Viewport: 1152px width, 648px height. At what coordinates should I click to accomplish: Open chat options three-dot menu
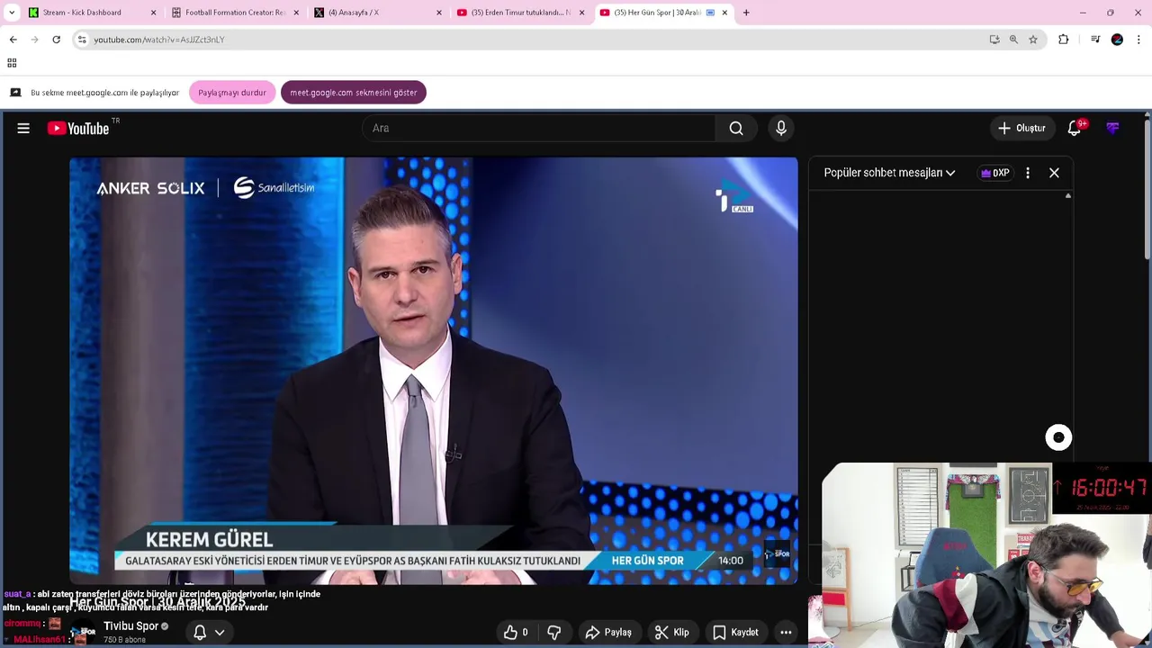[x=1028, y=173]
